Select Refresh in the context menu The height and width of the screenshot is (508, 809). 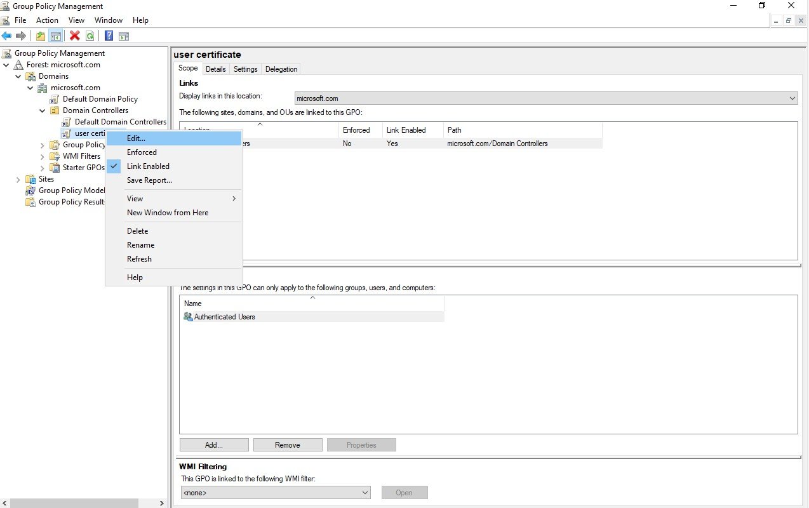point(174,259)
